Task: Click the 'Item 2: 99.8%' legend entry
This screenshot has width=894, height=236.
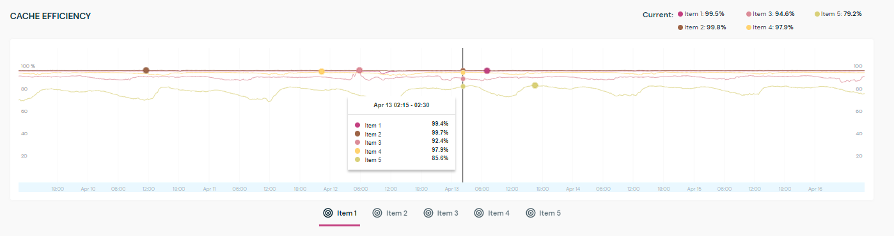Action: tap(702, 27)
